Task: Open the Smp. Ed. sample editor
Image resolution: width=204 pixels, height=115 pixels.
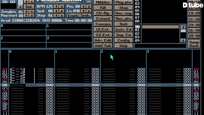Action: 124,35
